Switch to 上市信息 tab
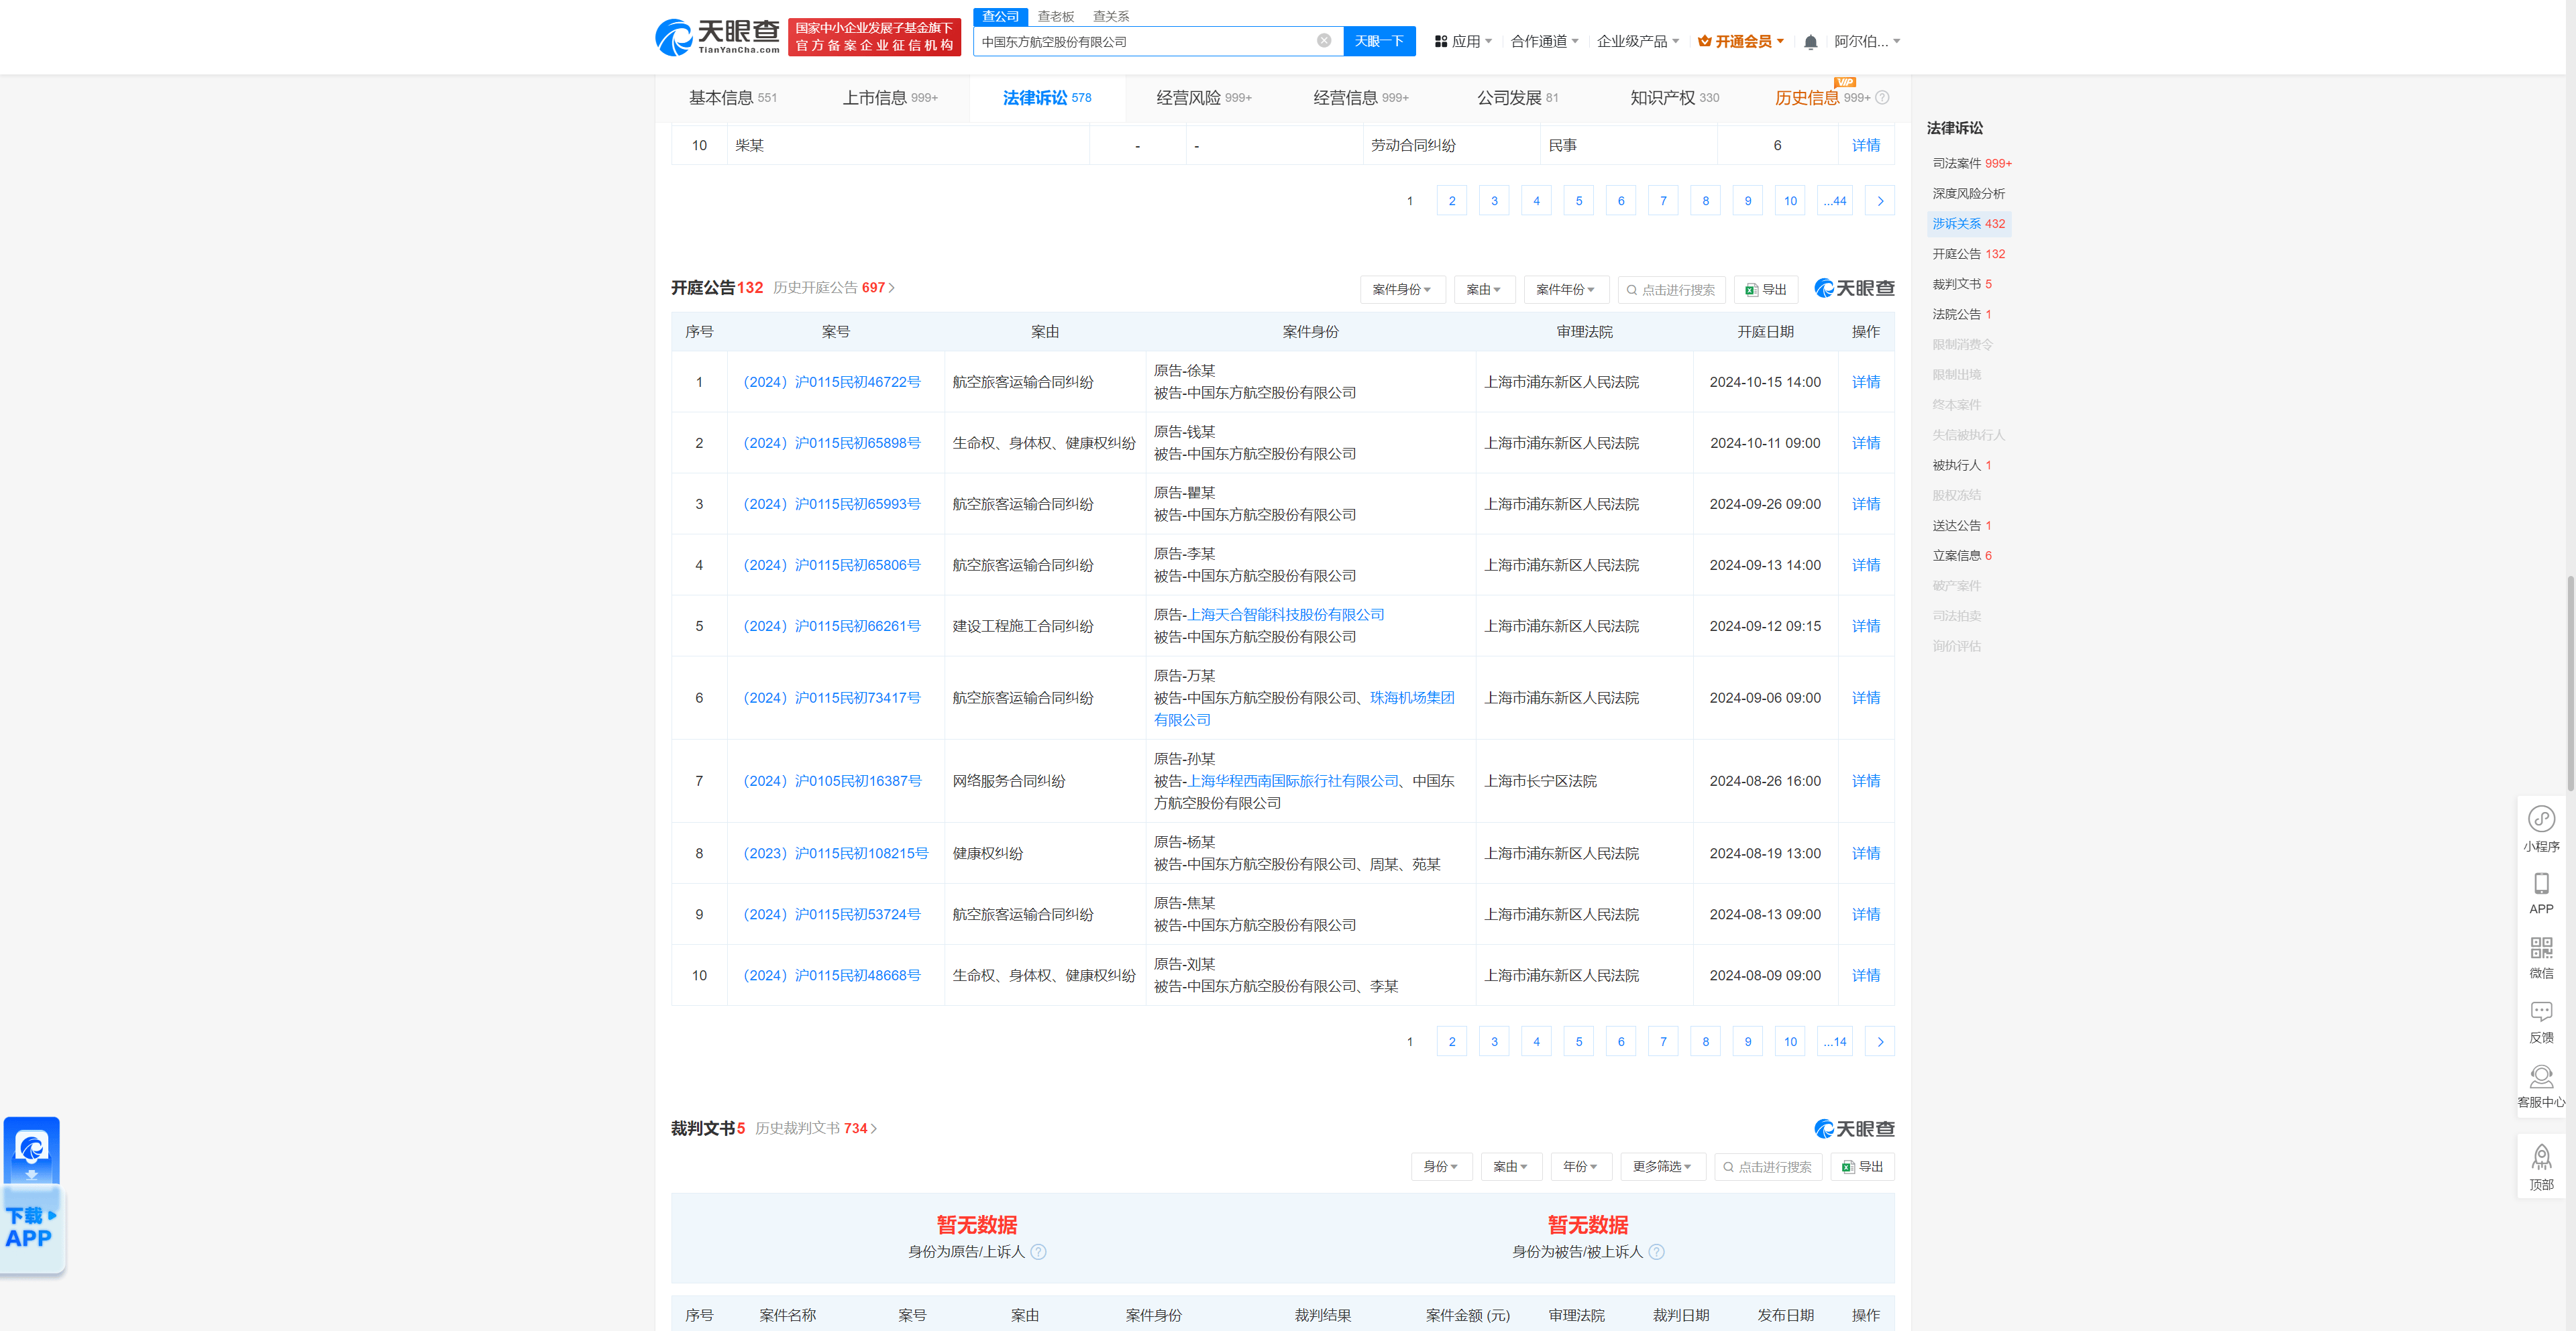Screen dimensions: 2576x1331 [890, 98]
